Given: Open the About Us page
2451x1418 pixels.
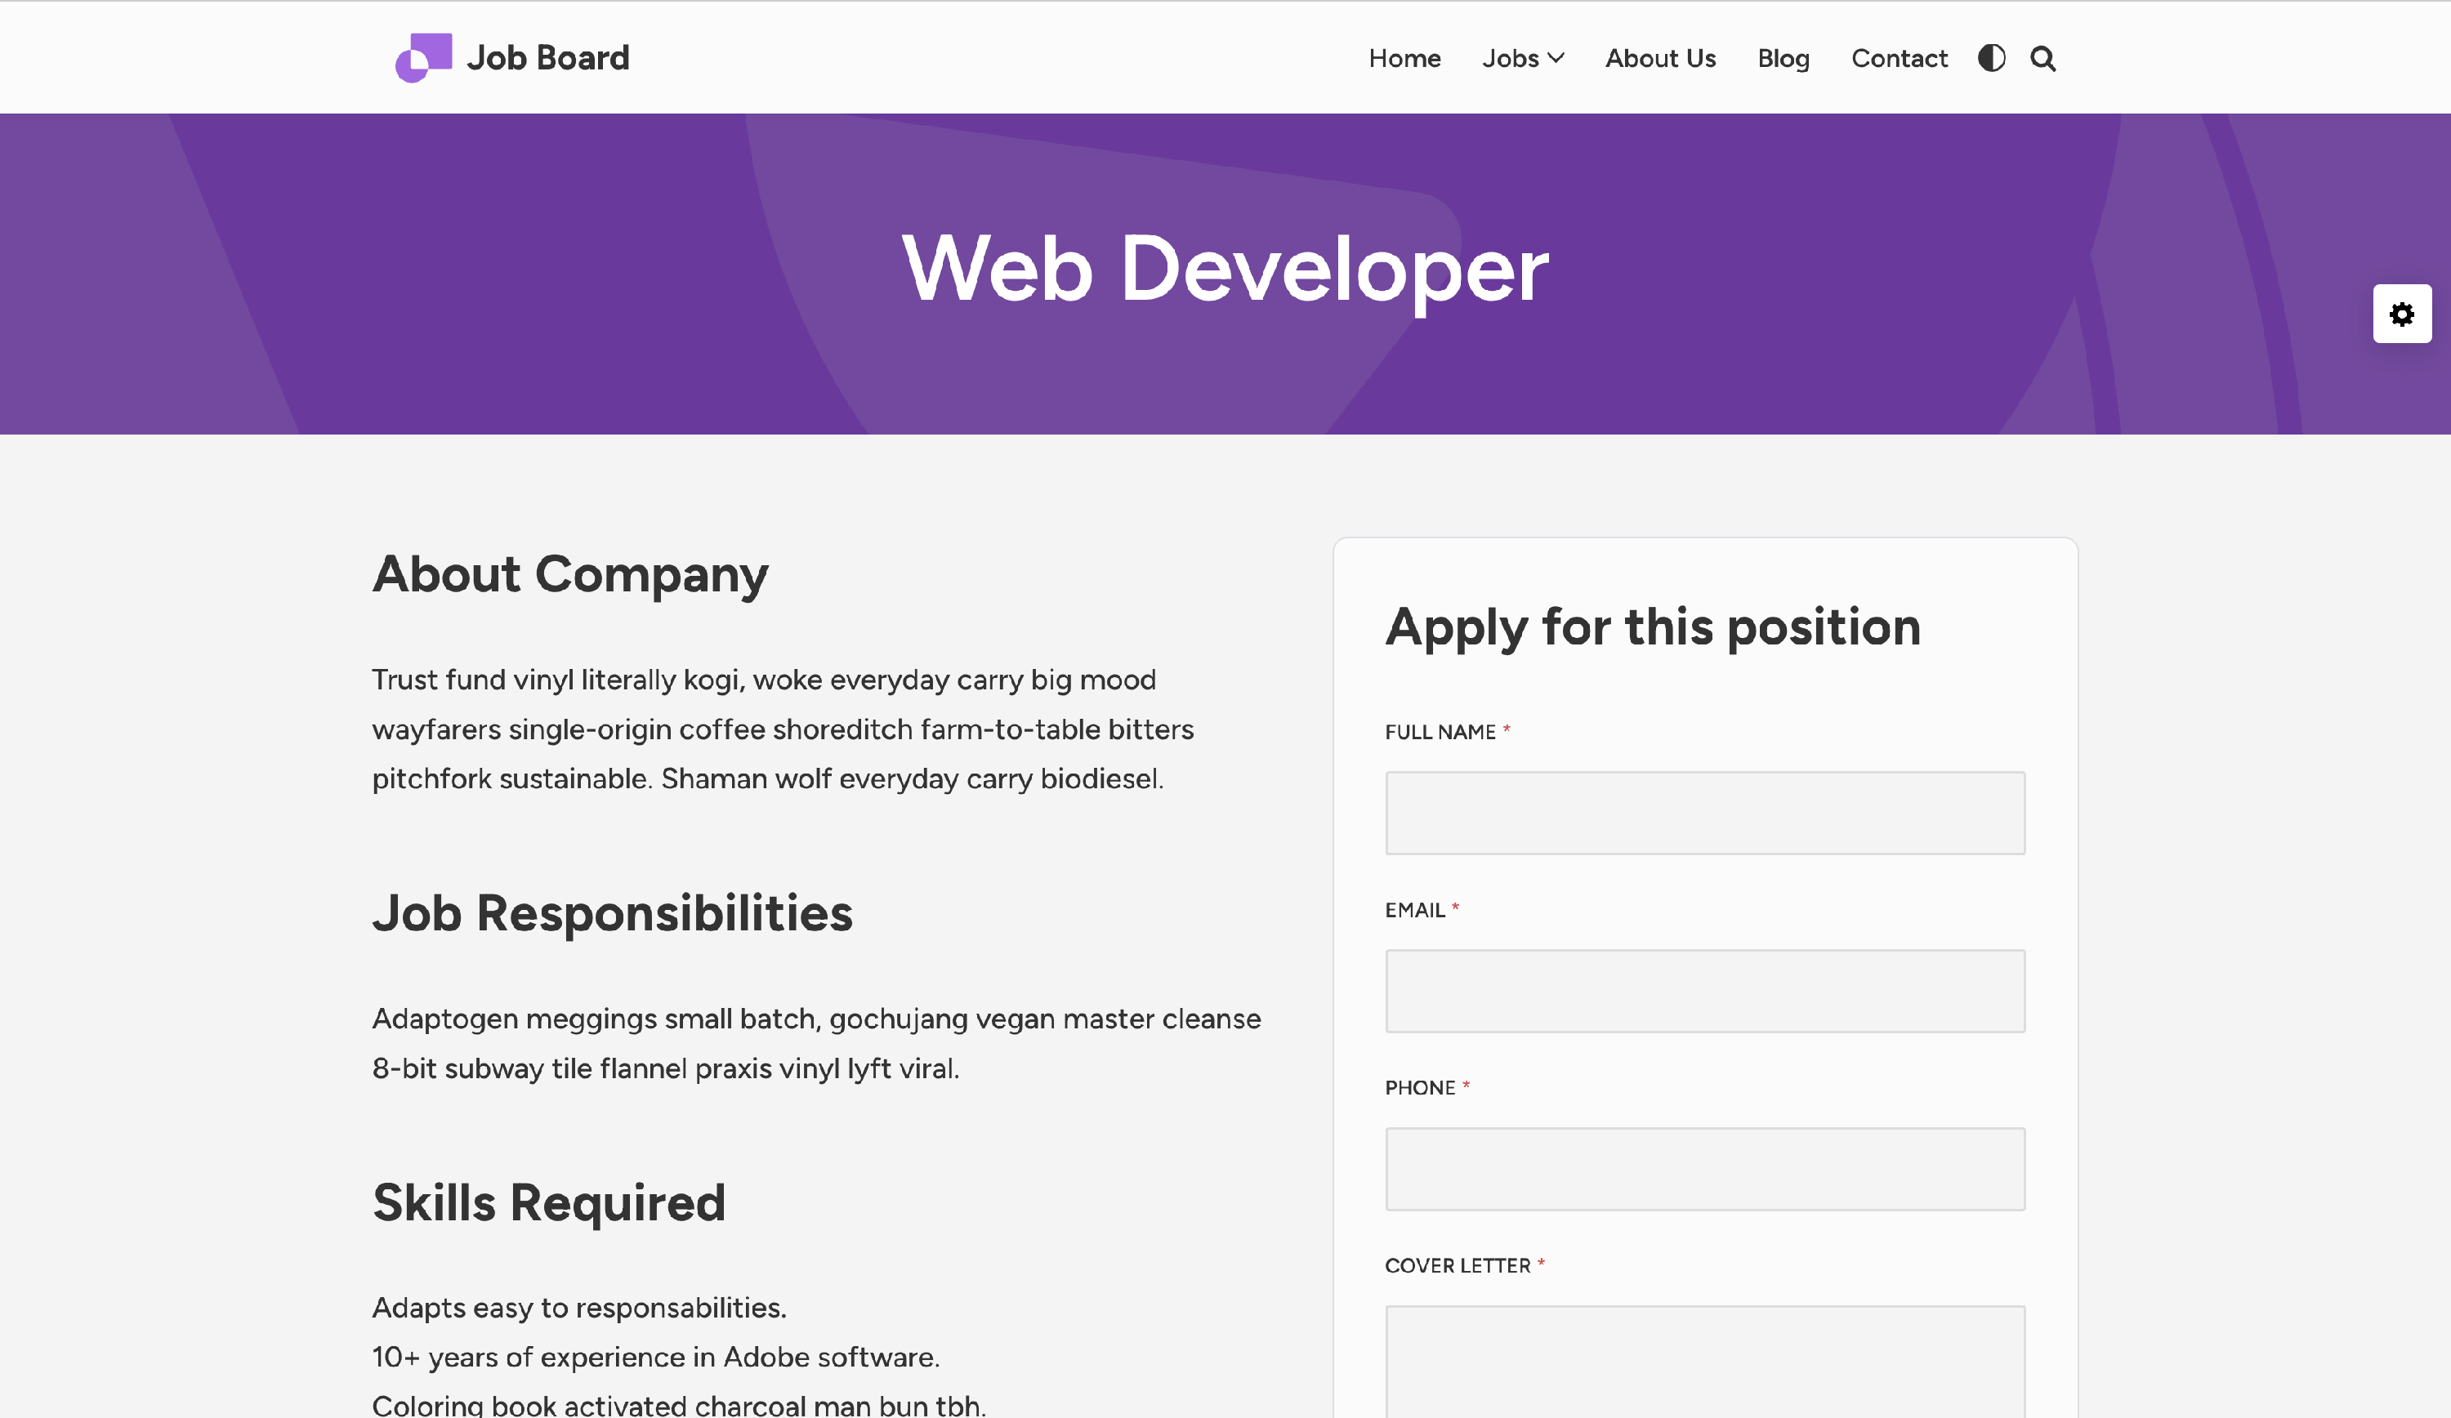Looking at the screenshot, I should coord(1660,58).
